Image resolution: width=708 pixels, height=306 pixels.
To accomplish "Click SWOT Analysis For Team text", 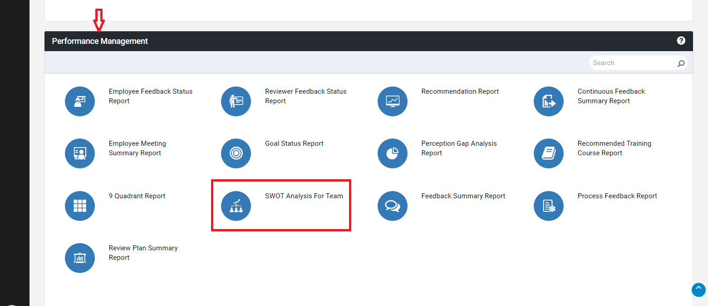I will pos(304,196).
